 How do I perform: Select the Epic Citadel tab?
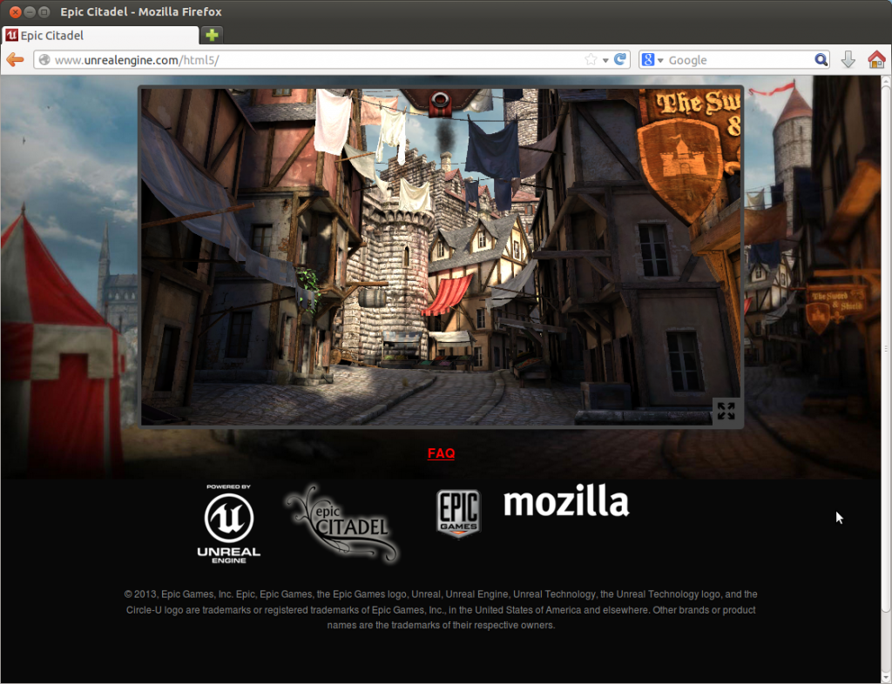pyautogui.click(x=101, y=35)
